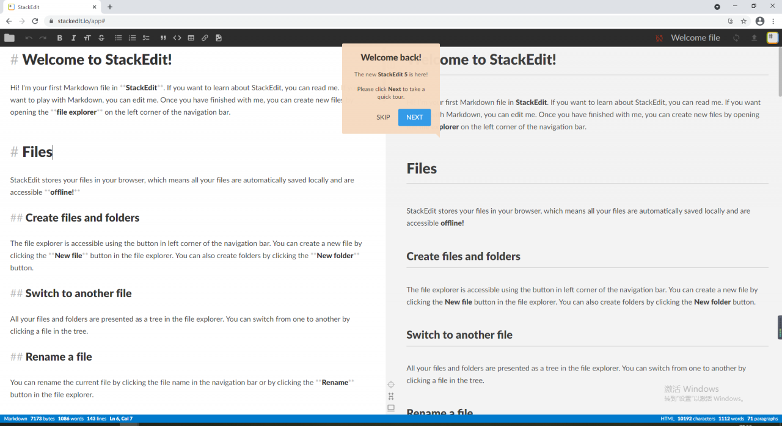Click "Rename a file" heading in editor

[59, 357]
